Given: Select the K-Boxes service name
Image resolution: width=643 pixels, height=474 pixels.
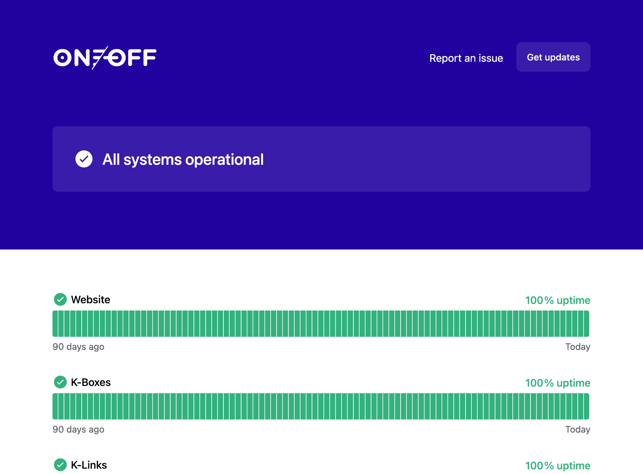Looking at the screenshot, I should [x=91, y=382].
